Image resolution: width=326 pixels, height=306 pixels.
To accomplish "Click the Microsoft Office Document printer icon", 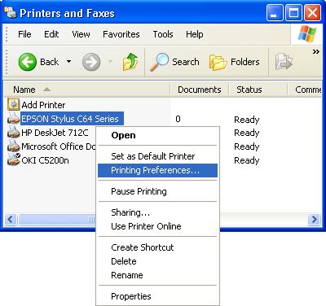I will point(13,146).
